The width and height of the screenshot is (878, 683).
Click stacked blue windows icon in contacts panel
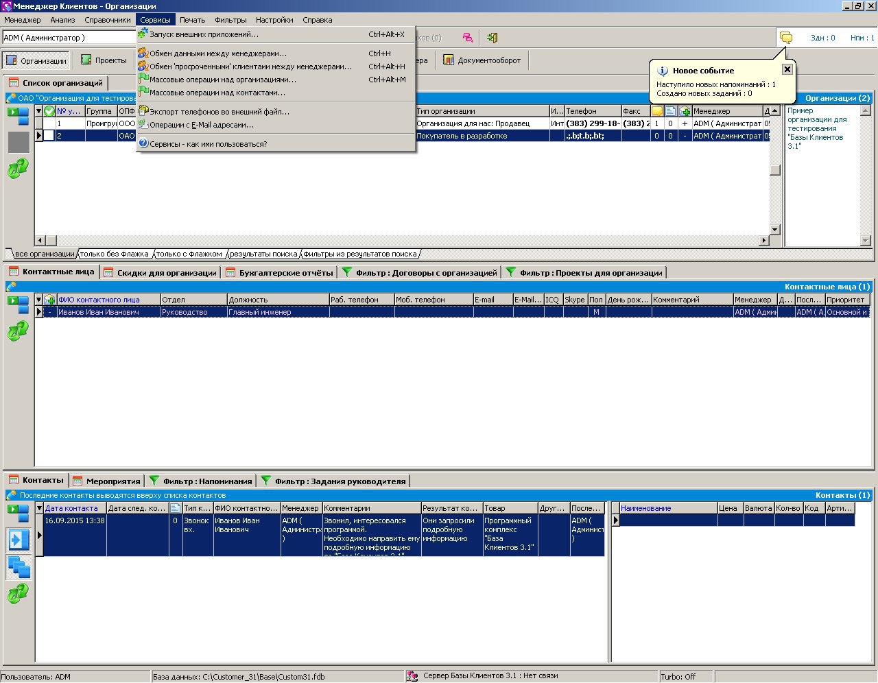(18, 567)
